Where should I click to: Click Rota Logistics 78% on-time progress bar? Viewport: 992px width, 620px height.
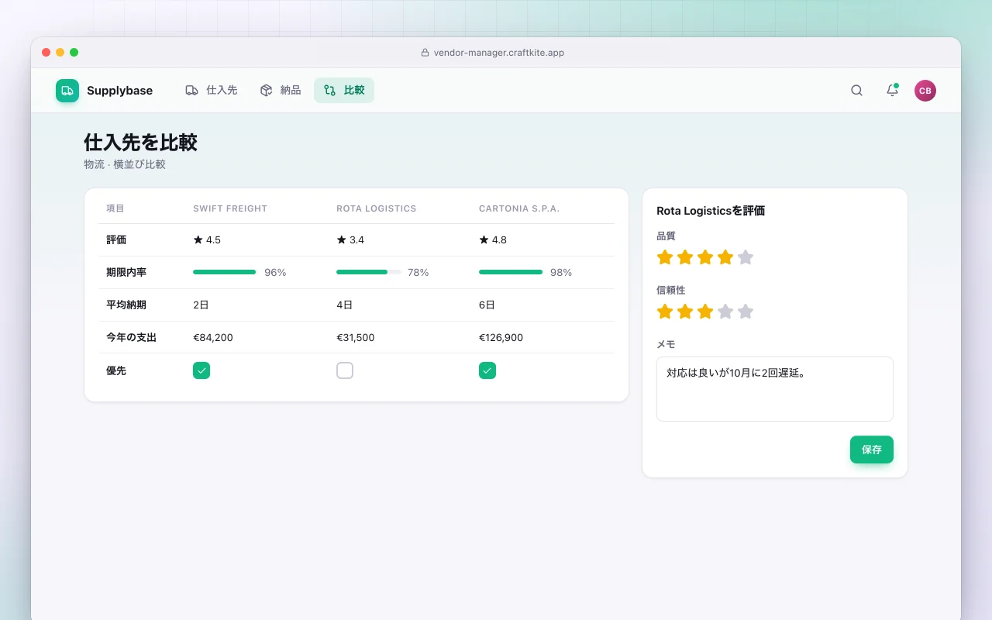click(x=369, y=272)
